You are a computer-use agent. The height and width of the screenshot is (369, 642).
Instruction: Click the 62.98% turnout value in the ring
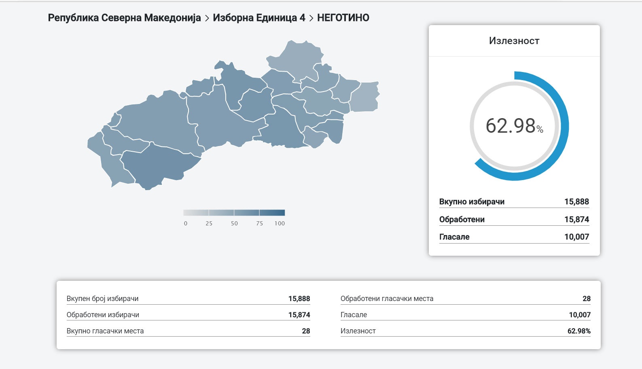(x=514, y=126)
